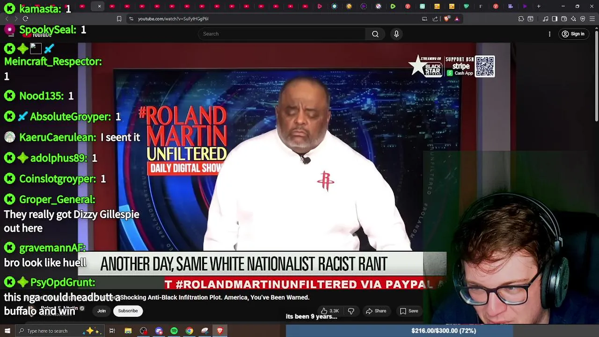Open Brave Leo AI sparkle icon
The image size is (599, 337).
[x=573, y=19]
